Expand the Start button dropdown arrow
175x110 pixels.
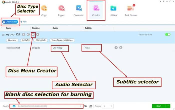(168, 106)
